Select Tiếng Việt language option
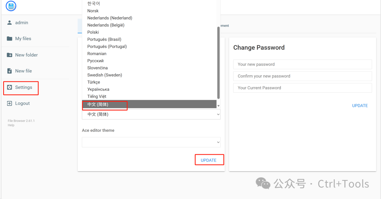Viewport: 381px width, 199px height. (x=97, y=97)
